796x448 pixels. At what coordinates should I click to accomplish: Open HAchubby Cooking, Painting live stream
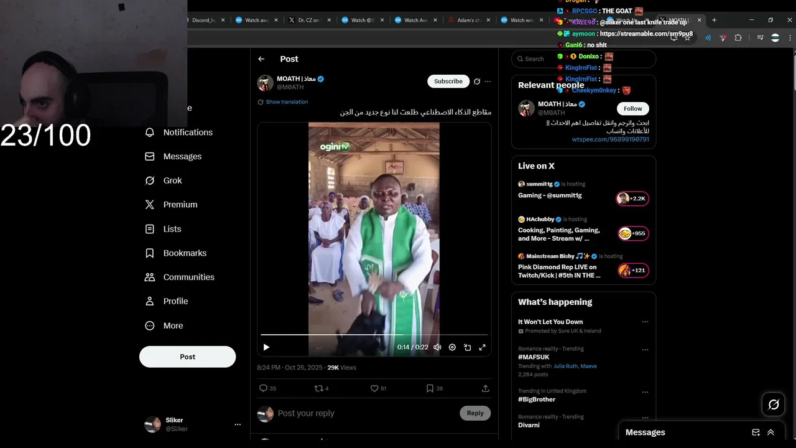[x=558, y=234]
